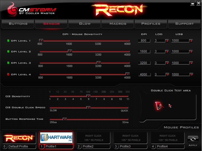Screen dimensions: 202x151
Task: Expand the USB rate dropdown for DPI Level 2
Action: click(x=191, y=52)
